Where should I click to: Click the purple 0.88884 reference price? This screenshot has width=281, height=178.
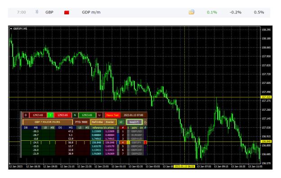coord(110,135)
